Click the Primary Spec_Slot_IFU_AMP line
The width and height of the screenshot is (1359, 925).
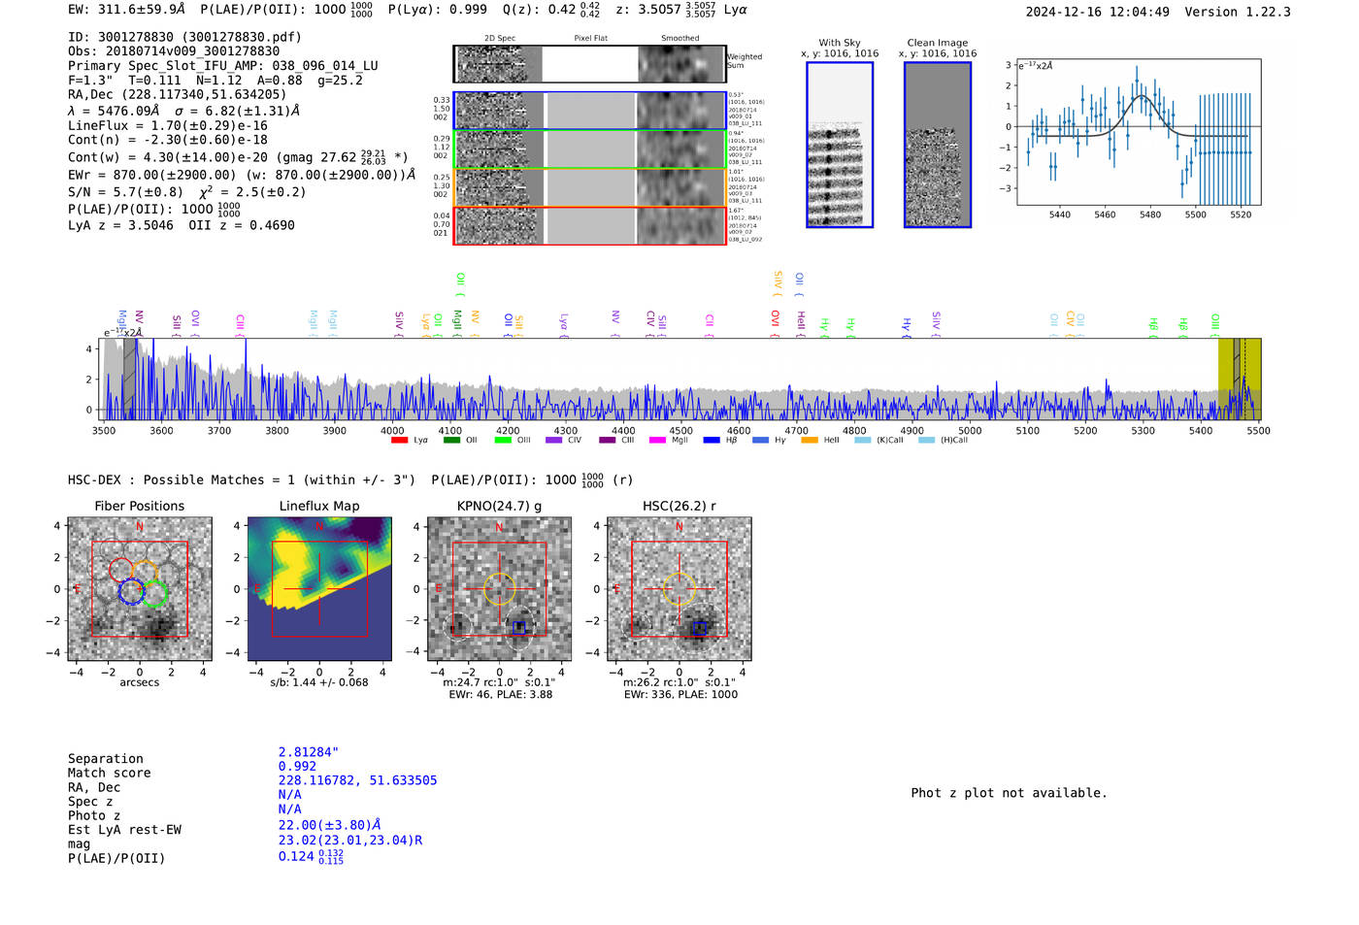pyautogui.click(x=223, y=66)
